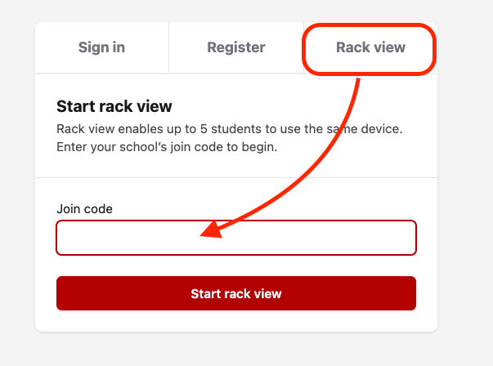Submit using the dark red button

[235, 293]
